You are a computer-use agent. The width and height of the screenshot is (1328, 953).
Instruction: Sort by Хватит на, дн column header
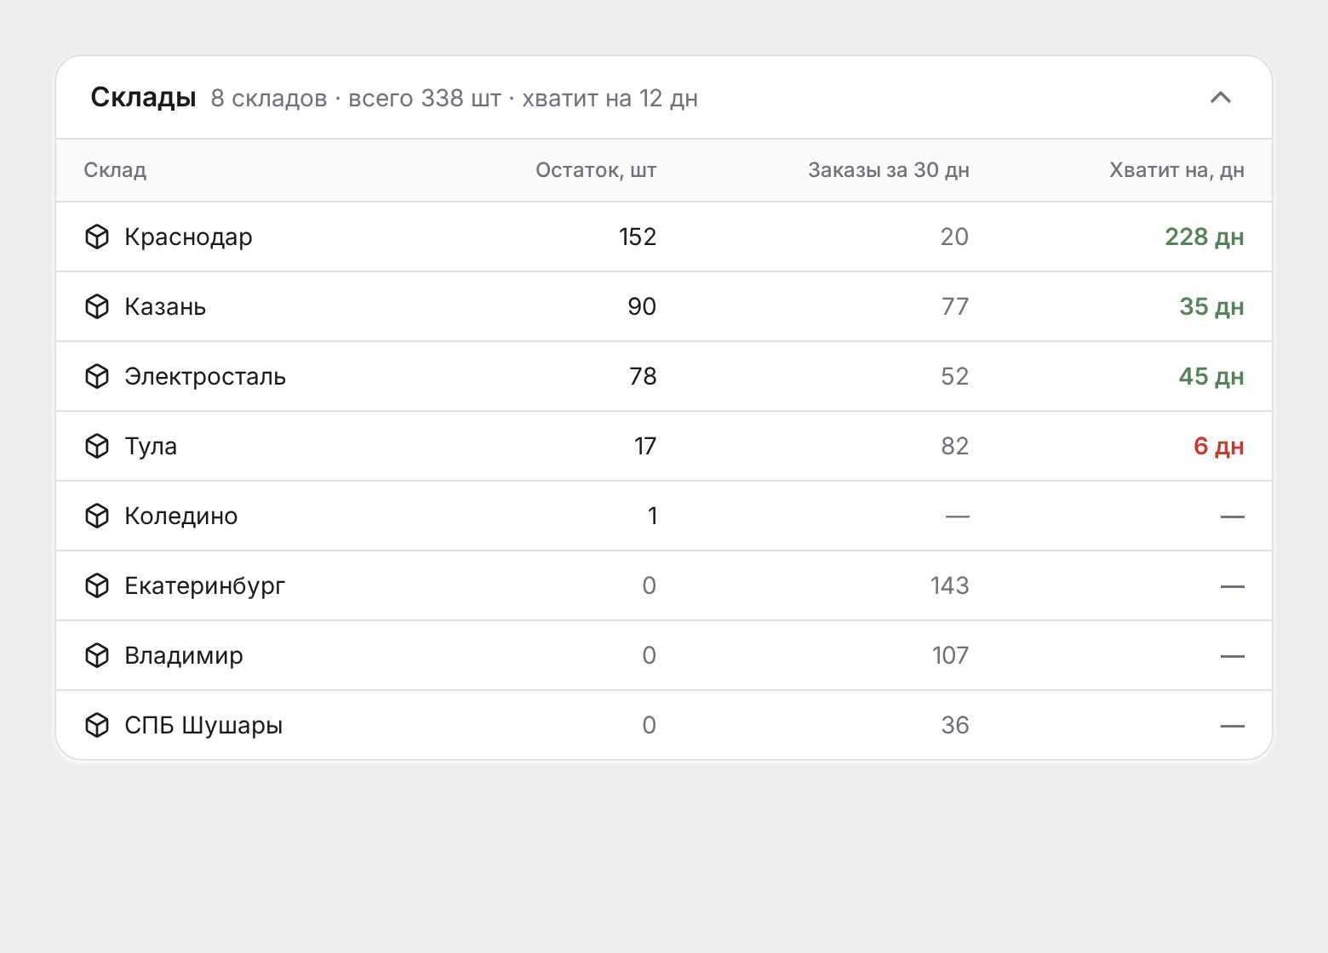1176,170
